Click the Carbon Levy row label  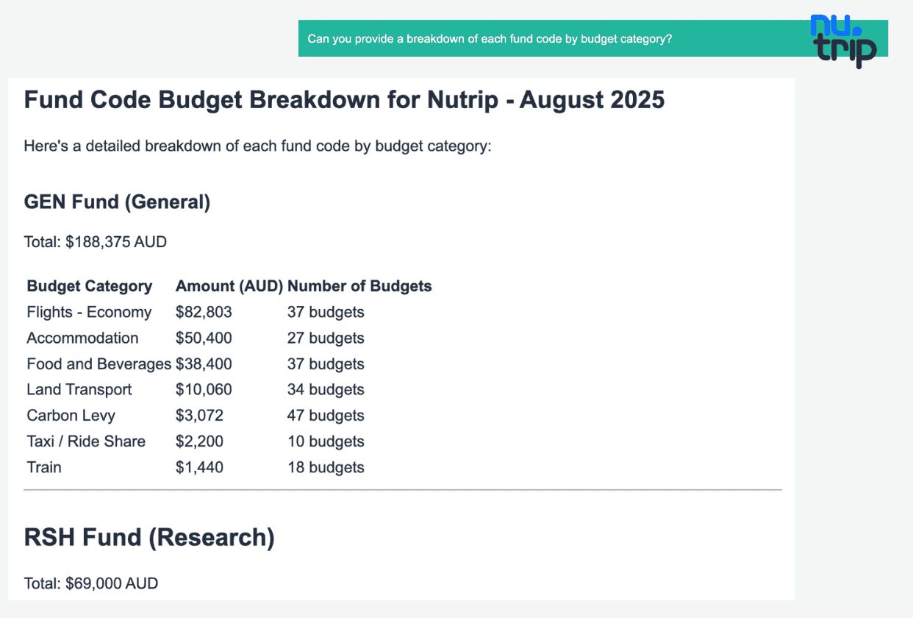[71, 415]
